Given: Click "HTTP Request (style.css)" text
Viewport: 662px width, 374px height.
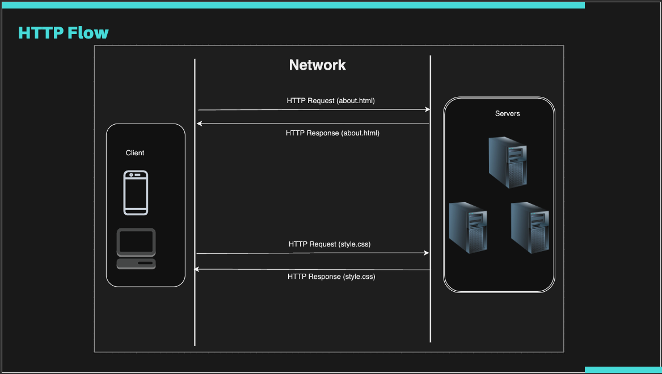Looking at the screenshot, I should [330, 244].
